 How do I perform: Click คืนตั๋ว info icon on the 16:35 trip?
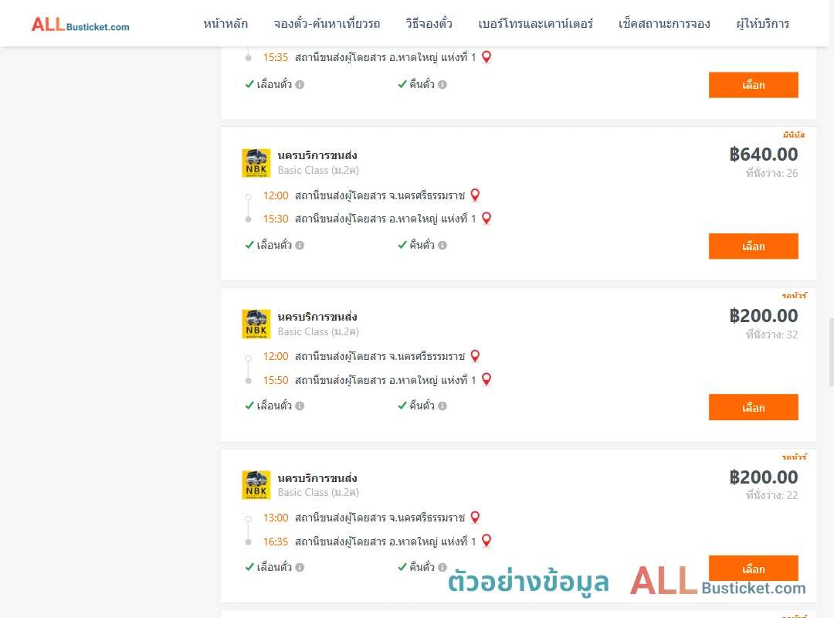[442, 568]
